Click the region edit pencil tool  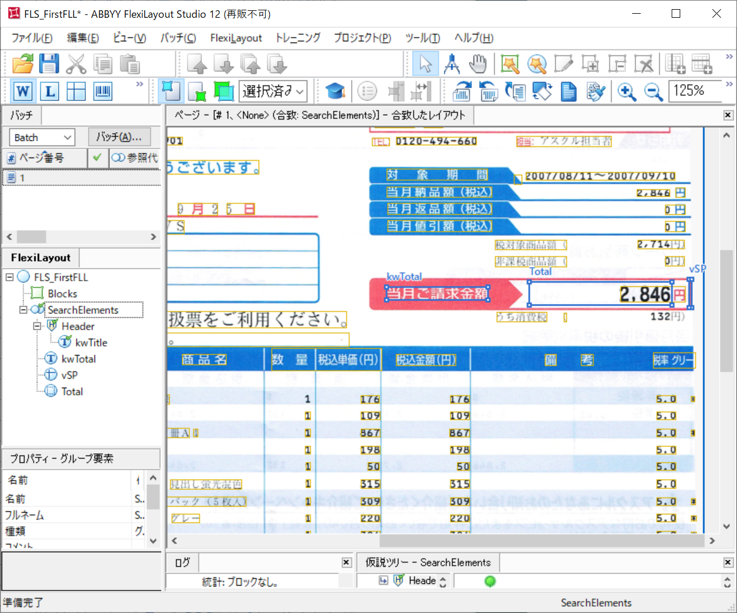(x=563, y=64)
